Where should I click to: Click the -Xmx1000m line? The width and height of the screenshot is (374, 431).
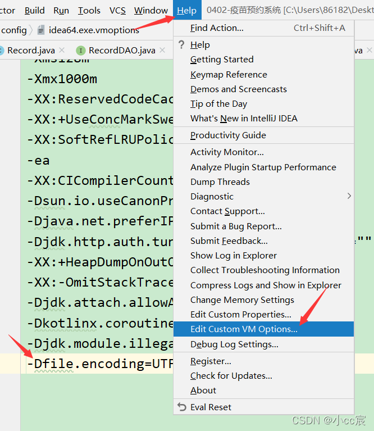point(62,79)
